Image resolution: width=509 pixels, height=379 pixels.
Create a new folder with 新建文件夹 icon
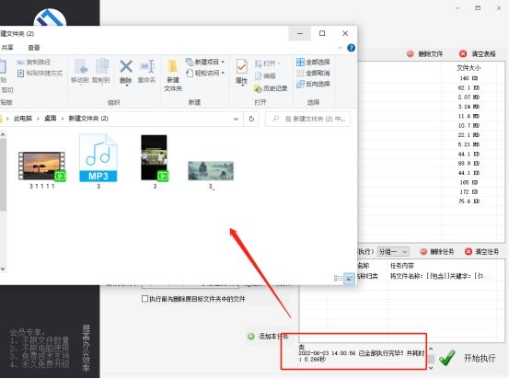coord(173,67)
